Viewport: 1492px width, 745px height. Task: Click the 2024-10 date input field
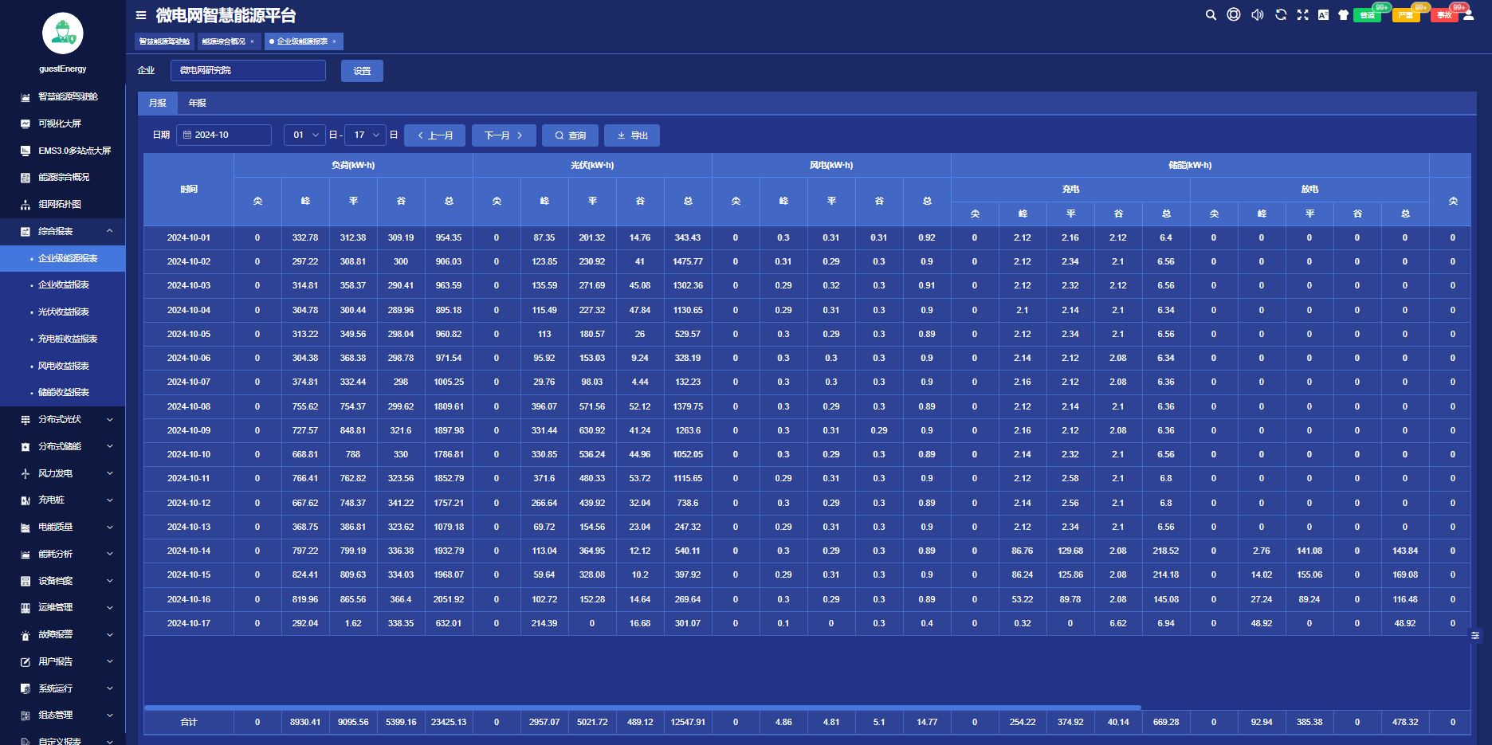(x=223, y=135)
